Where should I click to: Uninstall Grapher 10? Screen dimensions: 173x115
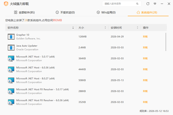[x=145, y=37]
